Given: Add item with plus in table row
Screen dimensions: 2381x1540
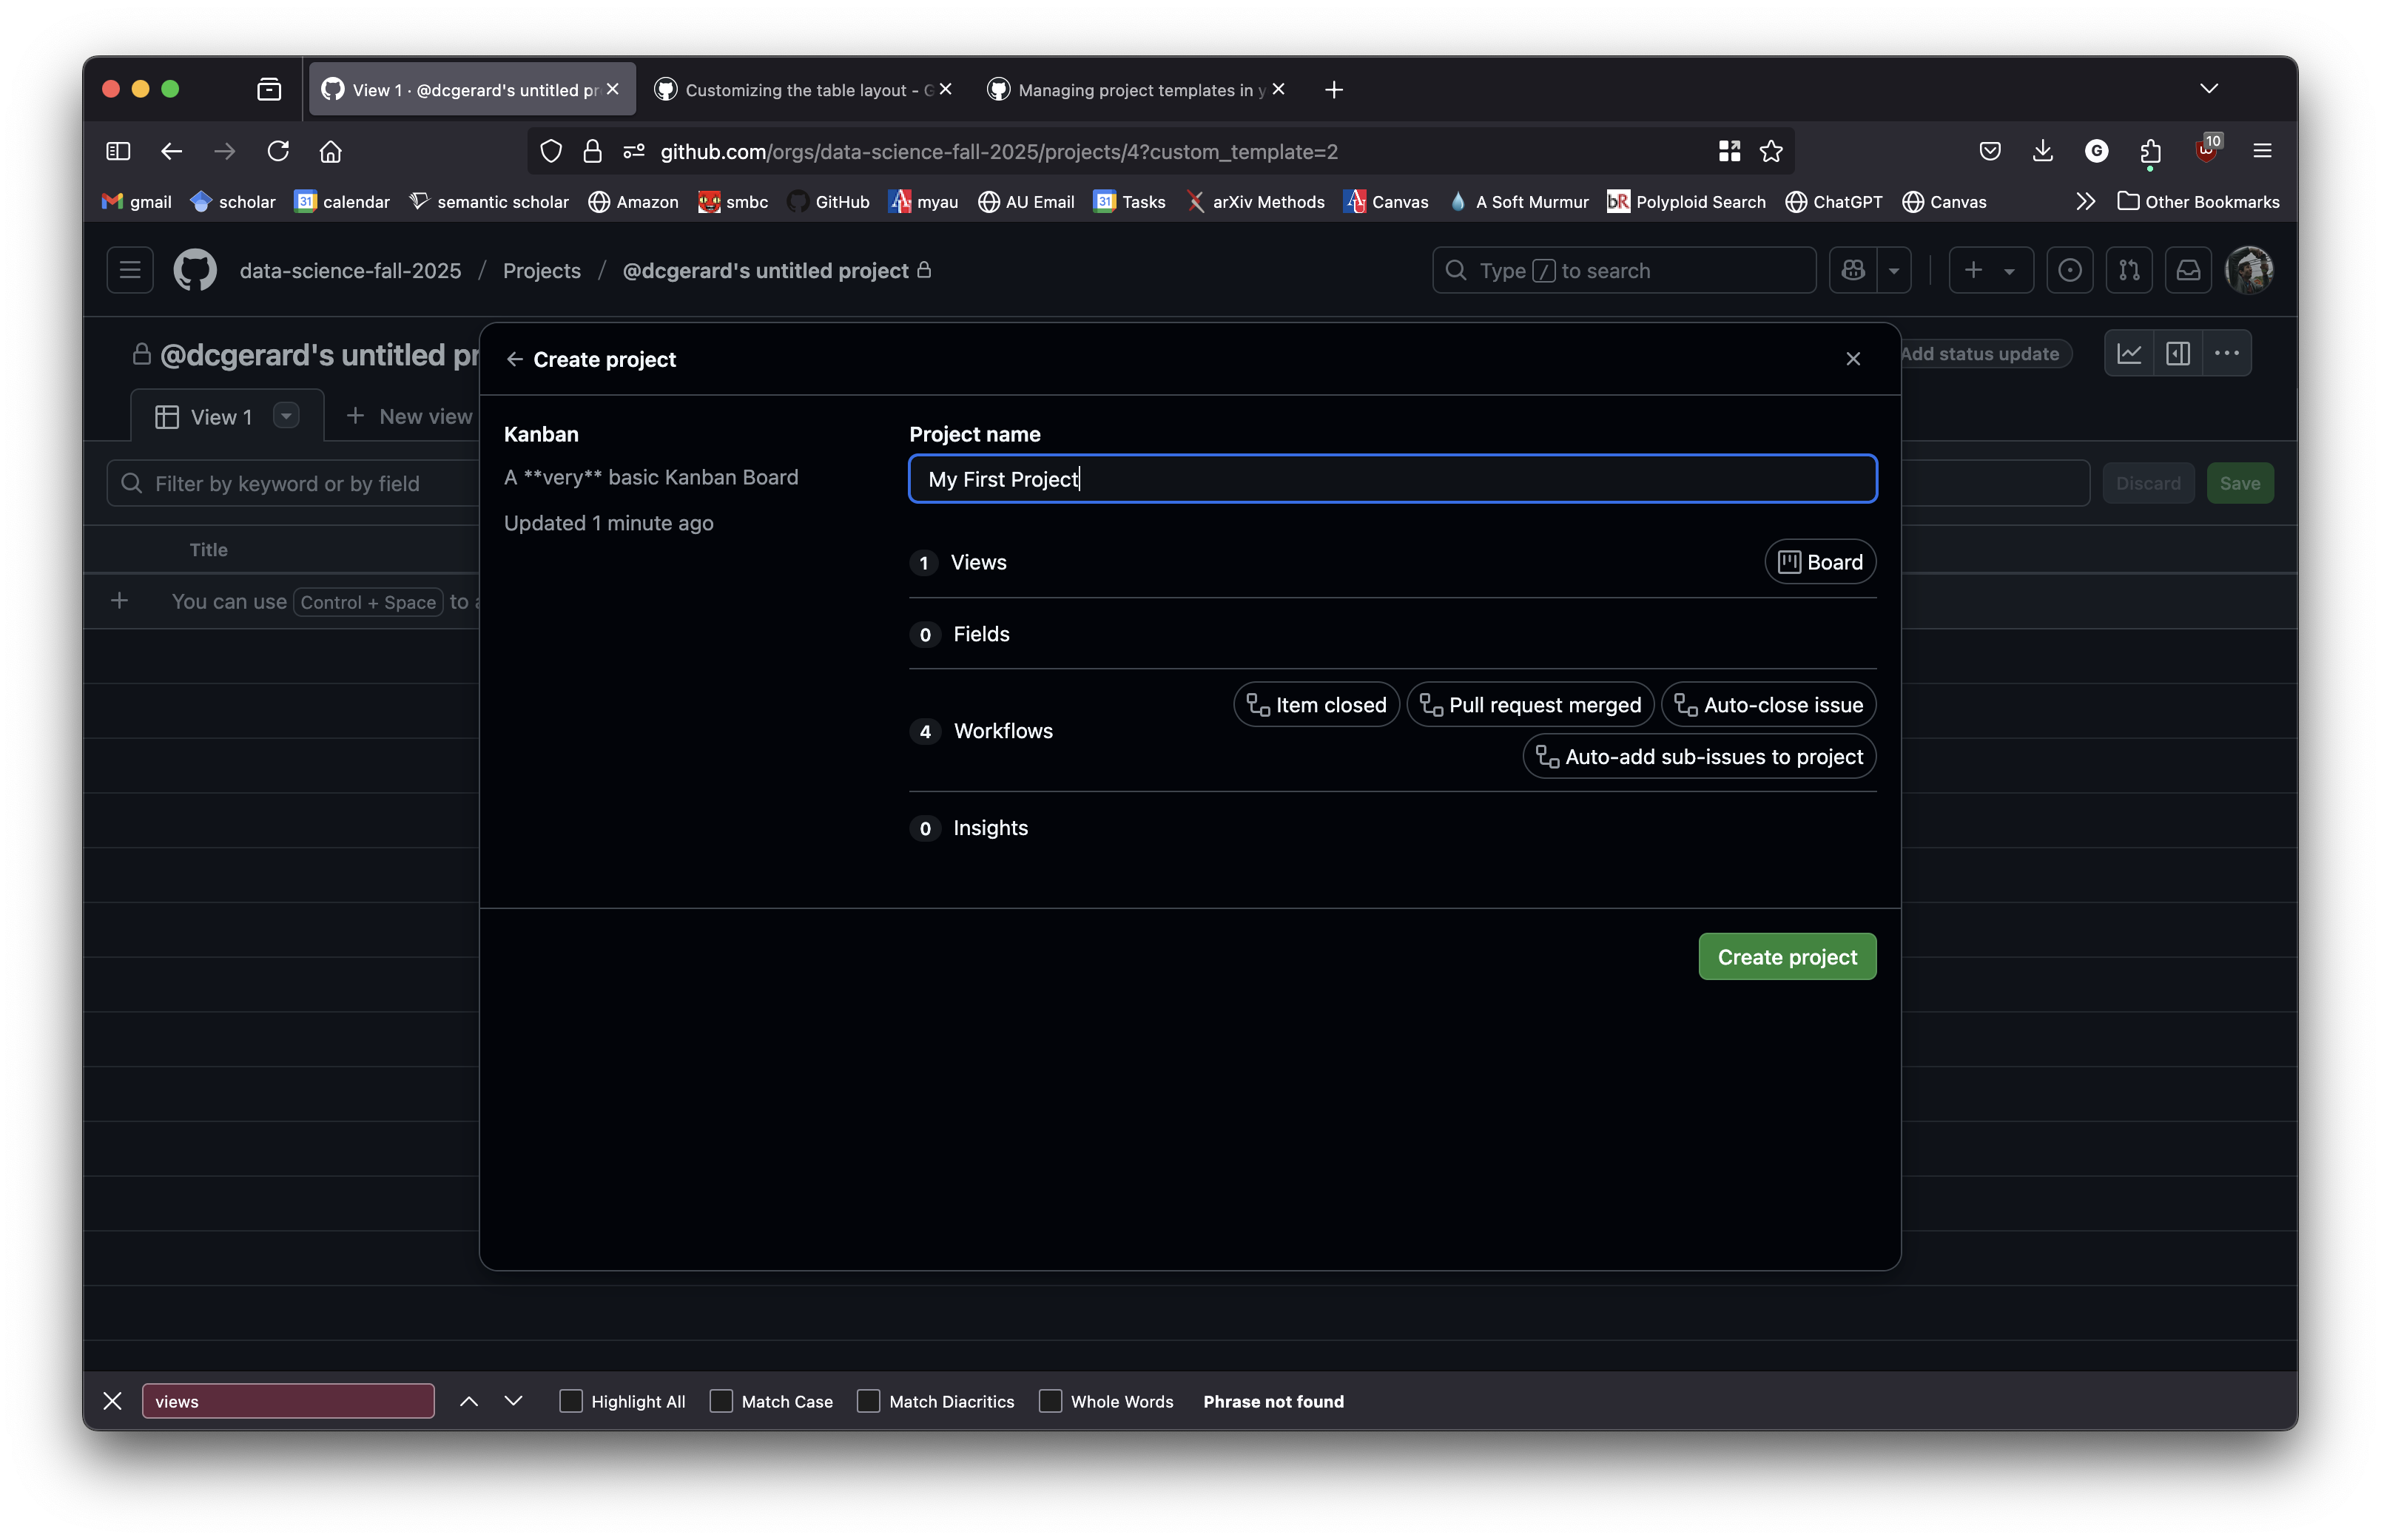Looking at the screenshot, I should pos(119,601).
